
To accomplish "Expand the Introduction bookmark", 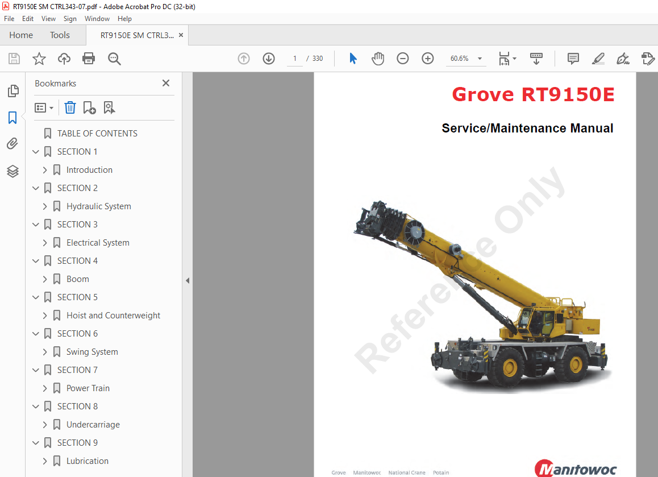I will pyautogui.click(x=45, y=170).
